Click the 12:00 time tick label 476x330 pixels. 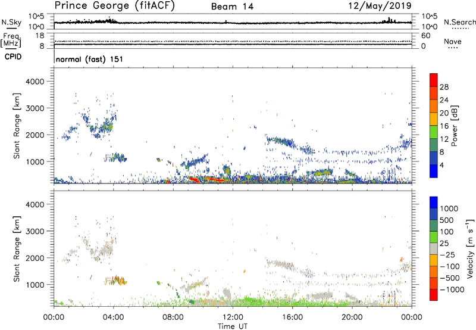[x=233, y=317]
